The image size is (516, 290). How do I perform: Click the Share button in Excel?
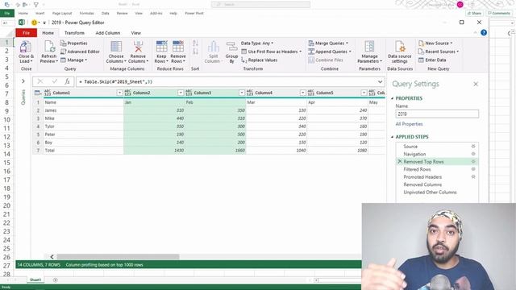click(474, 13)
